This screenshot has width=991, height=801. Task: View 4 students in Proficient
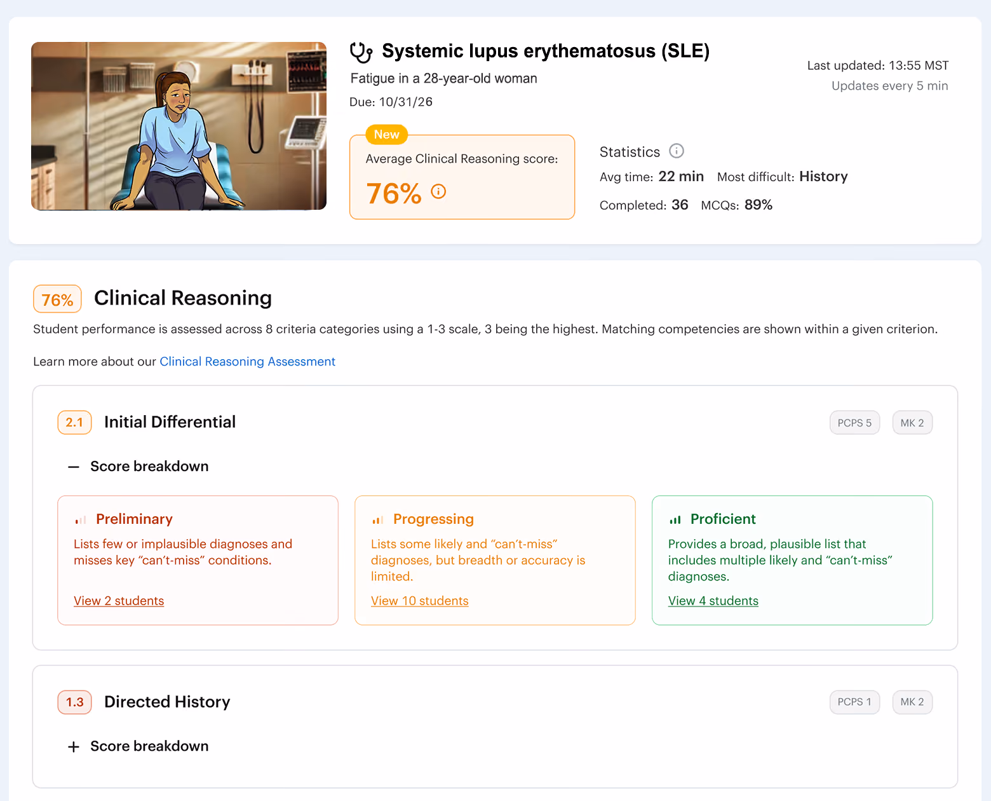pos(713,601)
